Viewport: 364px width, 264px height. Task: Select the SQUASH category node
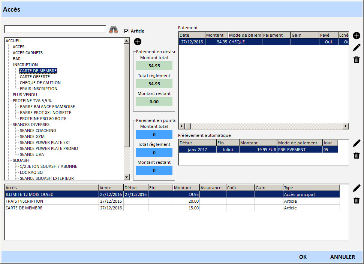click(x=21, y=160)
